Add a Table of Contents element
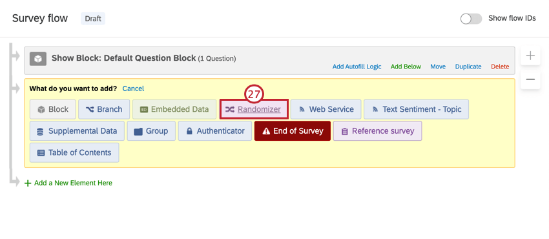 tap(74, 152)
